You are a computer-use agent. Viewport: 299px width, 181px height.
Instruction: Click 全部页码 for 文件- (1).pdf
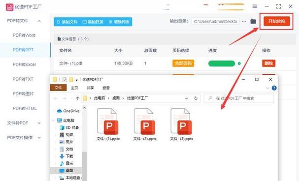[x=183, y=63]
